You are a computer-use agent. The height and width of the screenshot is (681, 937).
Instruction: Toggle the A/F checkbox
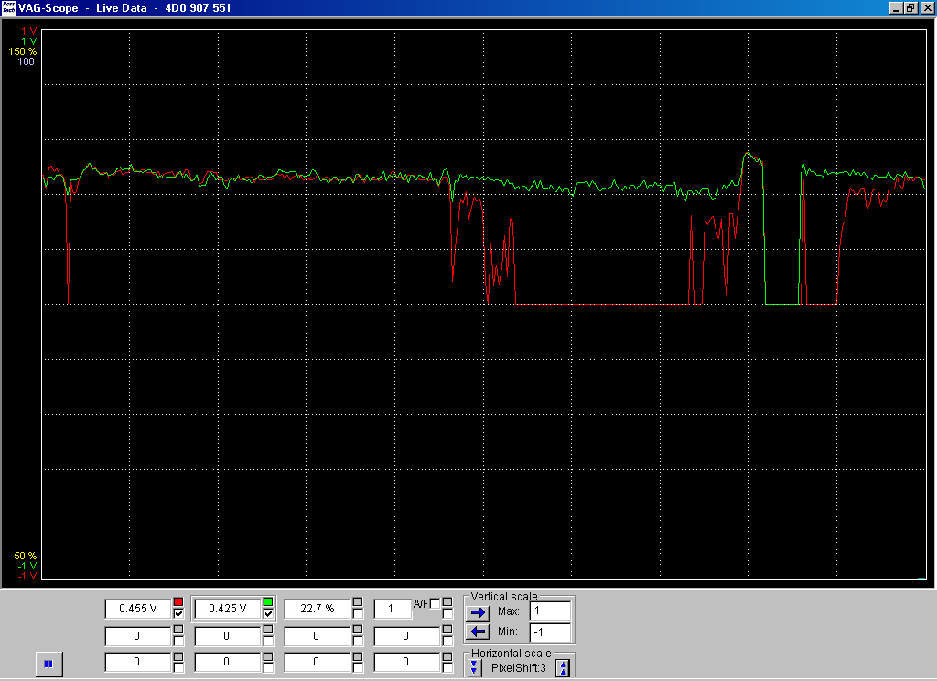(x=436, y=602)
